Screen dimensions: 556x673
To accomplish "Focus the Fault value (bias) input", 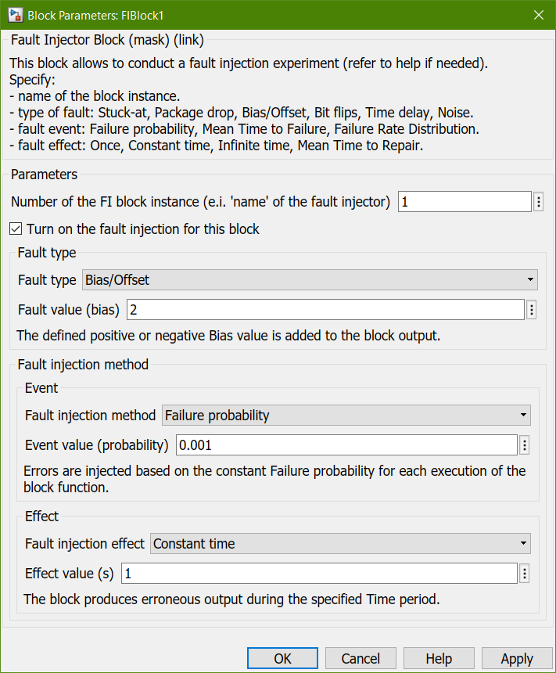I will click(325, 310).
